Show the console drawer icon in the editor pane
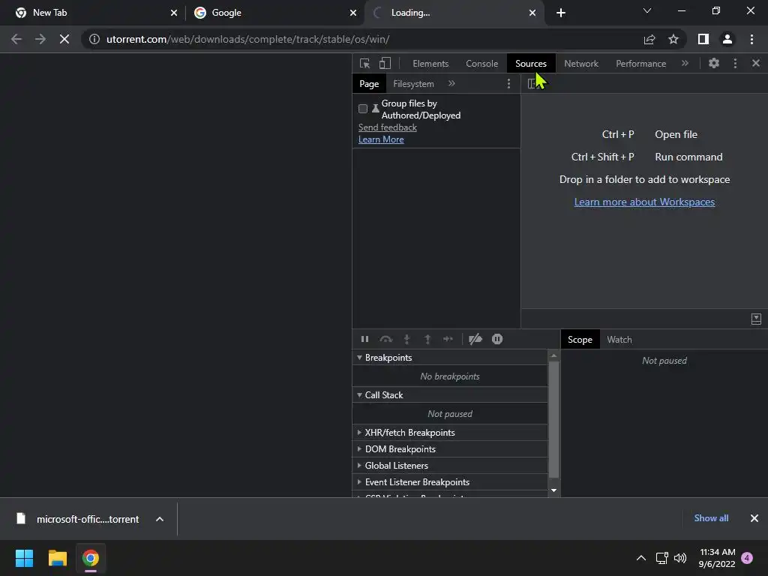768x576 pixels. pyautogui.click(x=756, y=319)
